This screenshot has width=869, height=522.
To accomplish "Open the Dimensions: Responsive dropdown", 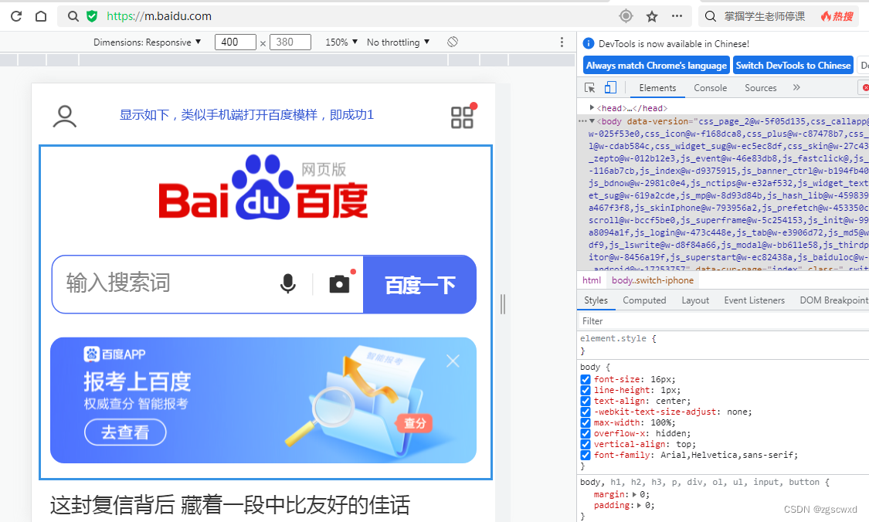I will 147,42.
